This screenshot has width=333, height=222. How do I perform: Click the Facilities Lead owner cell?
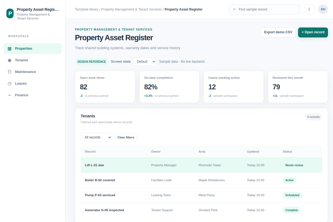point(161,180)
